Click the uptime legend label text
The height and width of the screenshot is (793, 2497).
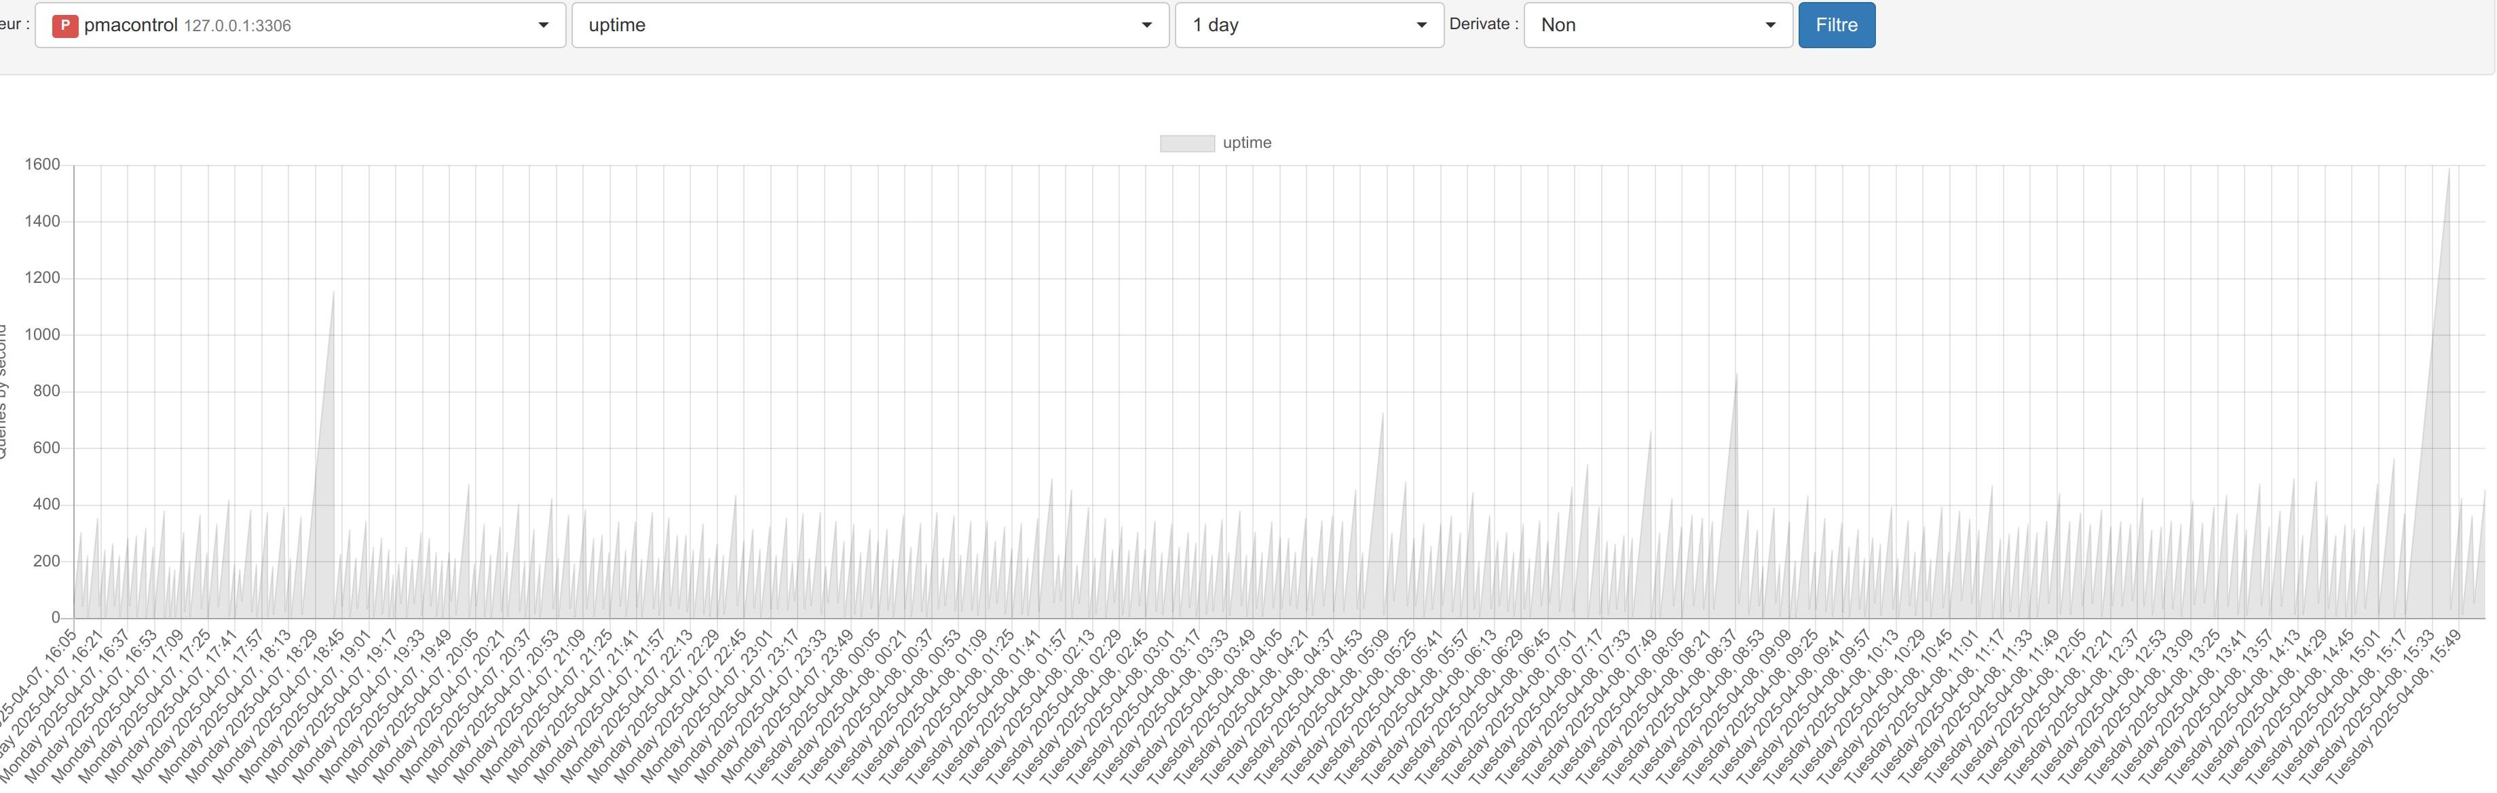1247,143
